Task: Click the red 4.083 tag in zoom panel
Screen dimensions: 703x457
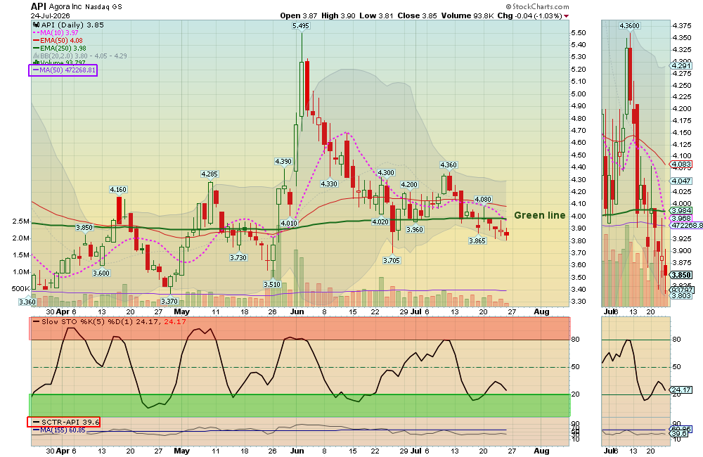Action: pyautogui.click(x=681, y=165)
